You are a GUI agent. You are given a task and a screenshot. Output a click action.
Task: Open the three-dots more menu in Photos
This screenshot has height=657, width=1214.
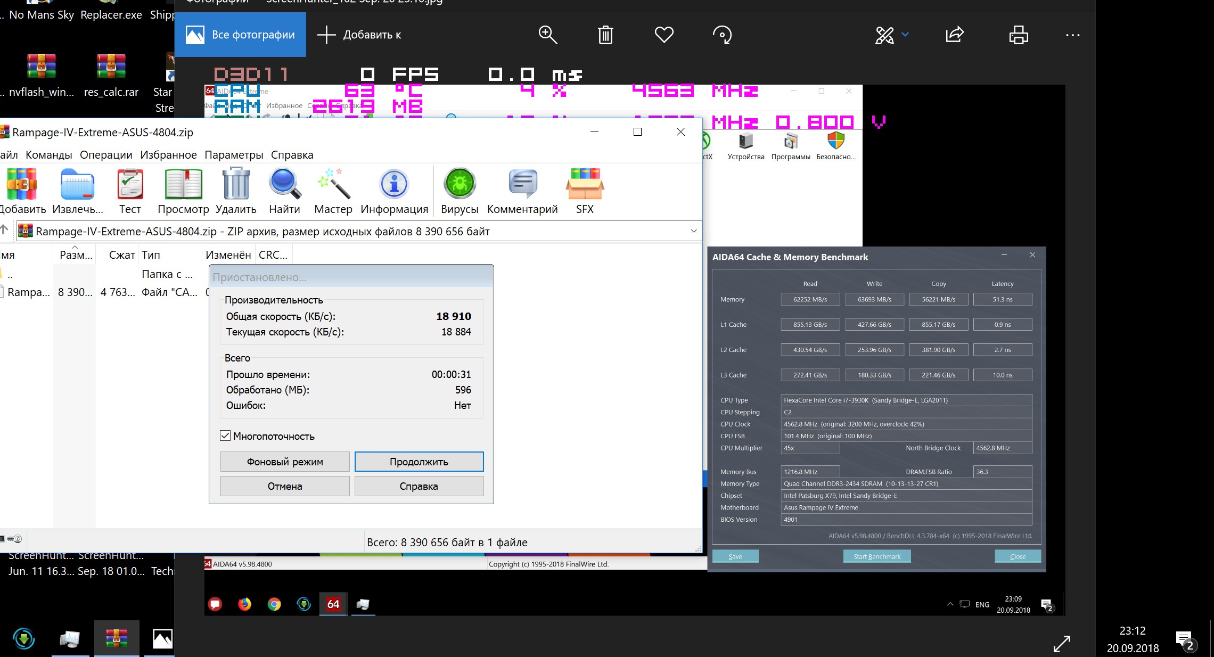1072,35
